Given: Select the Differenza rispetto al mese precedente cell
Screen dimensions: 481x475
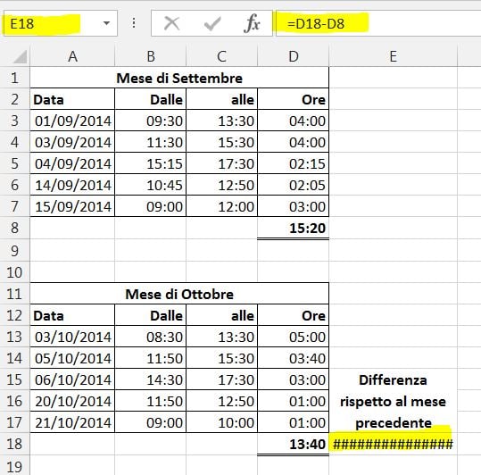Looking at the screenshot, I should tap(393, 401).
